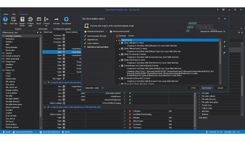Collapse the [Production].[Document] warning node
The width and height of the screenshot is (245, 141).
tap(120, 79)
